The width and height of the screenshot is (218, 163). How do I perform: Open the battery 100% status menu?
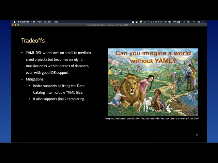tap(176, 22)
